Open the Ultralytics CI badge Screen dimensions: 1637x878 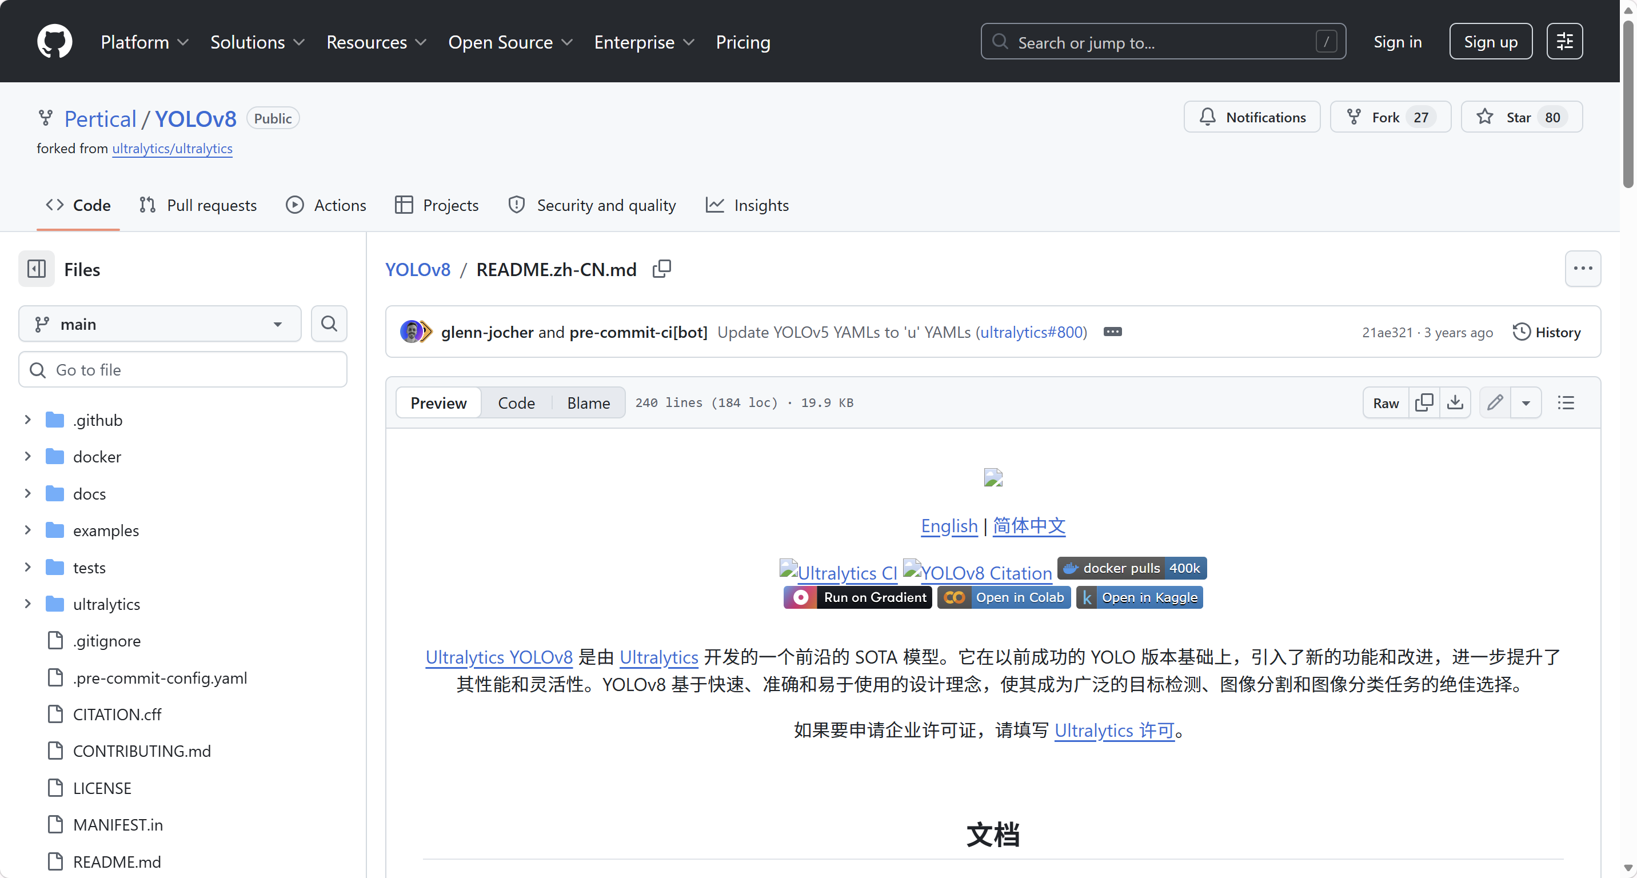[838, 572]
